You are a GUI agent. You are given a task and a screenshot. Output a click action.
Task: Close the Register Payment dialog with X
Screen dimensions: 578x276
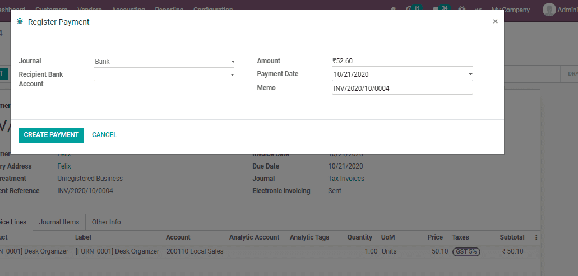(x=495, y=21)
